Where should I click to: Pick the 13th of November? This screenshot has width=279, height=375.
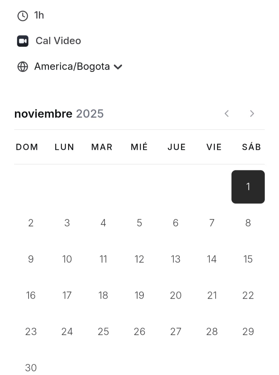pyautogui.click(x=175, y=259)
